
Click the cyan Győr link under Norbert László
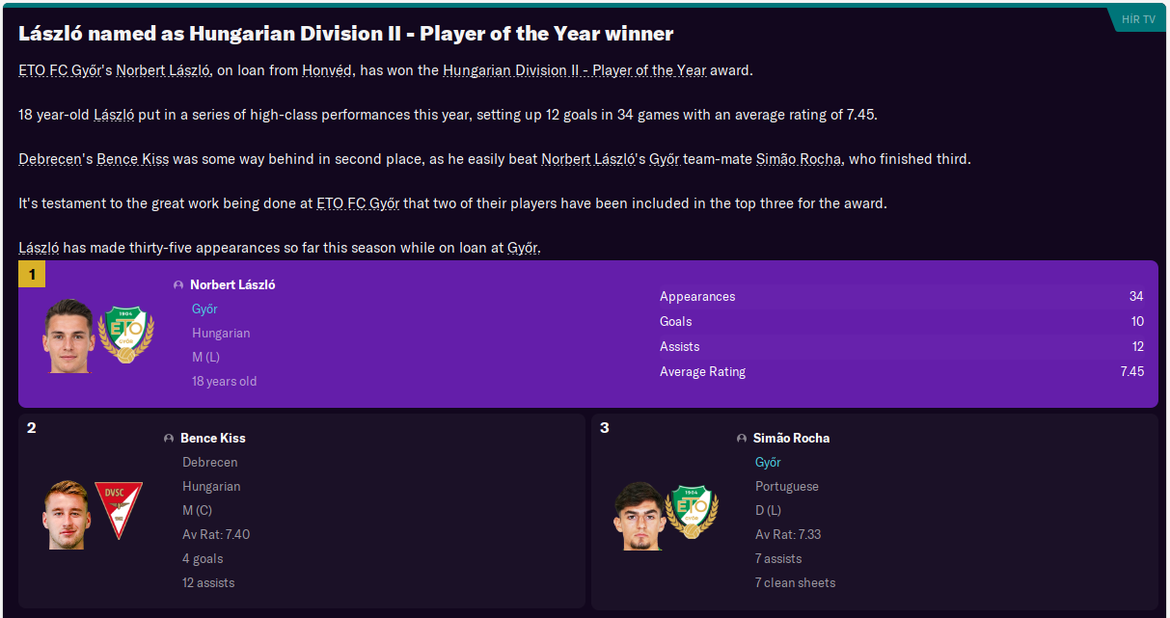tap(204, 309)
